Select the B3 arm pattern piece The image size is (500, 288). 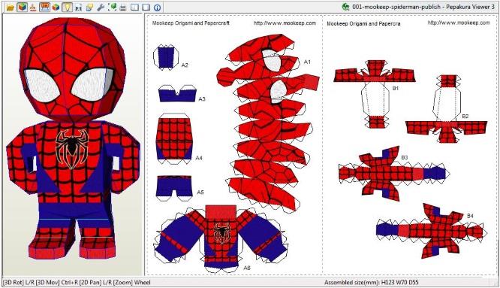(x=394, y=174)
